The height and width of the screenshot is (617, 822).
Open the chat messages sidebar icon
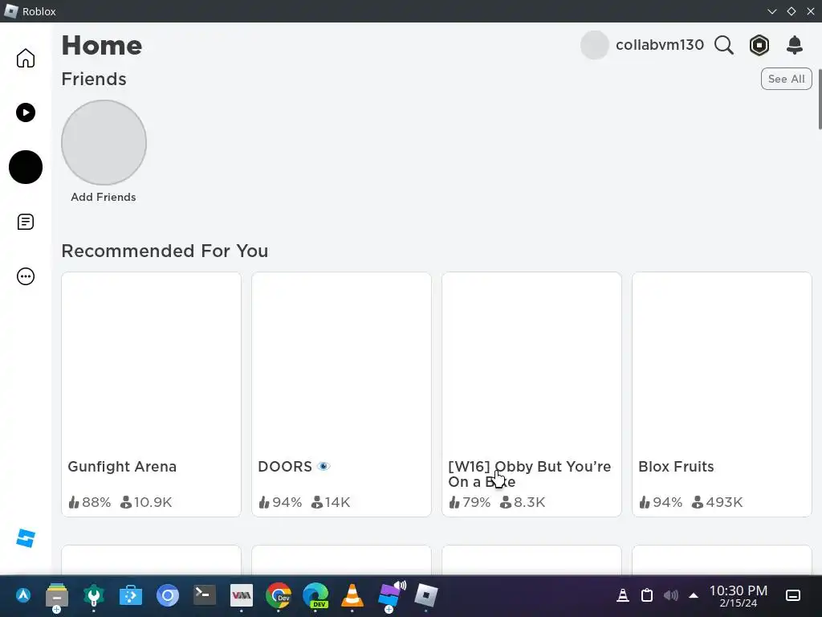[25, 222]
